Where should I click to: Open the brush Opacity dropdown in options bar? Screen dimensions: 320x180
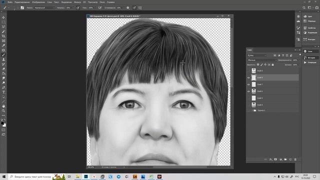[73, 8]
